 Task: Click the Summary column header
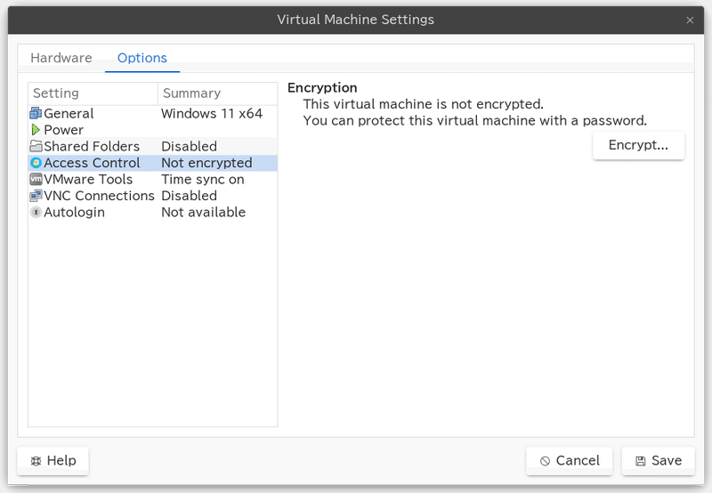click(x=217, y=93)
